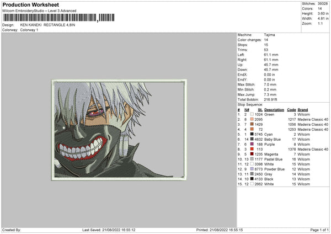The width and height of the screenshot is (331, 234).
Task: Click the 'Stop Sequence:' heading
Action: tap(250, 104)
